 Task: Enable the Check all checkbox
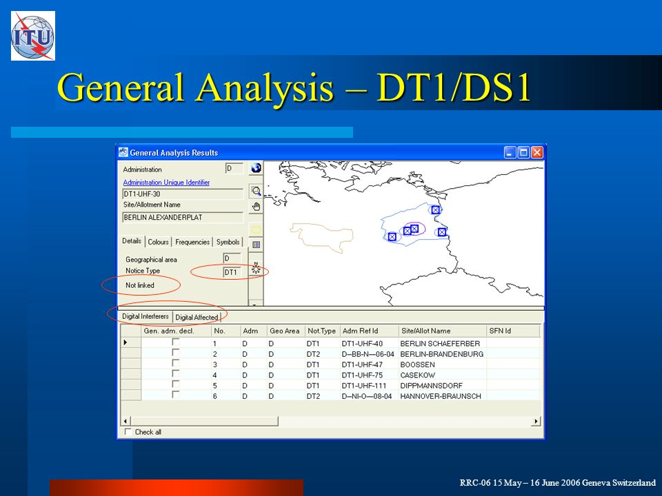(128, 431)
